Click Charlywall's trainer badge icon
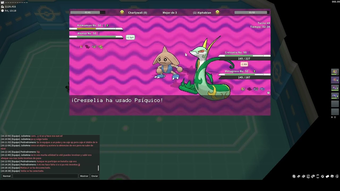Screen dimensions: 340x191 click(122, 12)
